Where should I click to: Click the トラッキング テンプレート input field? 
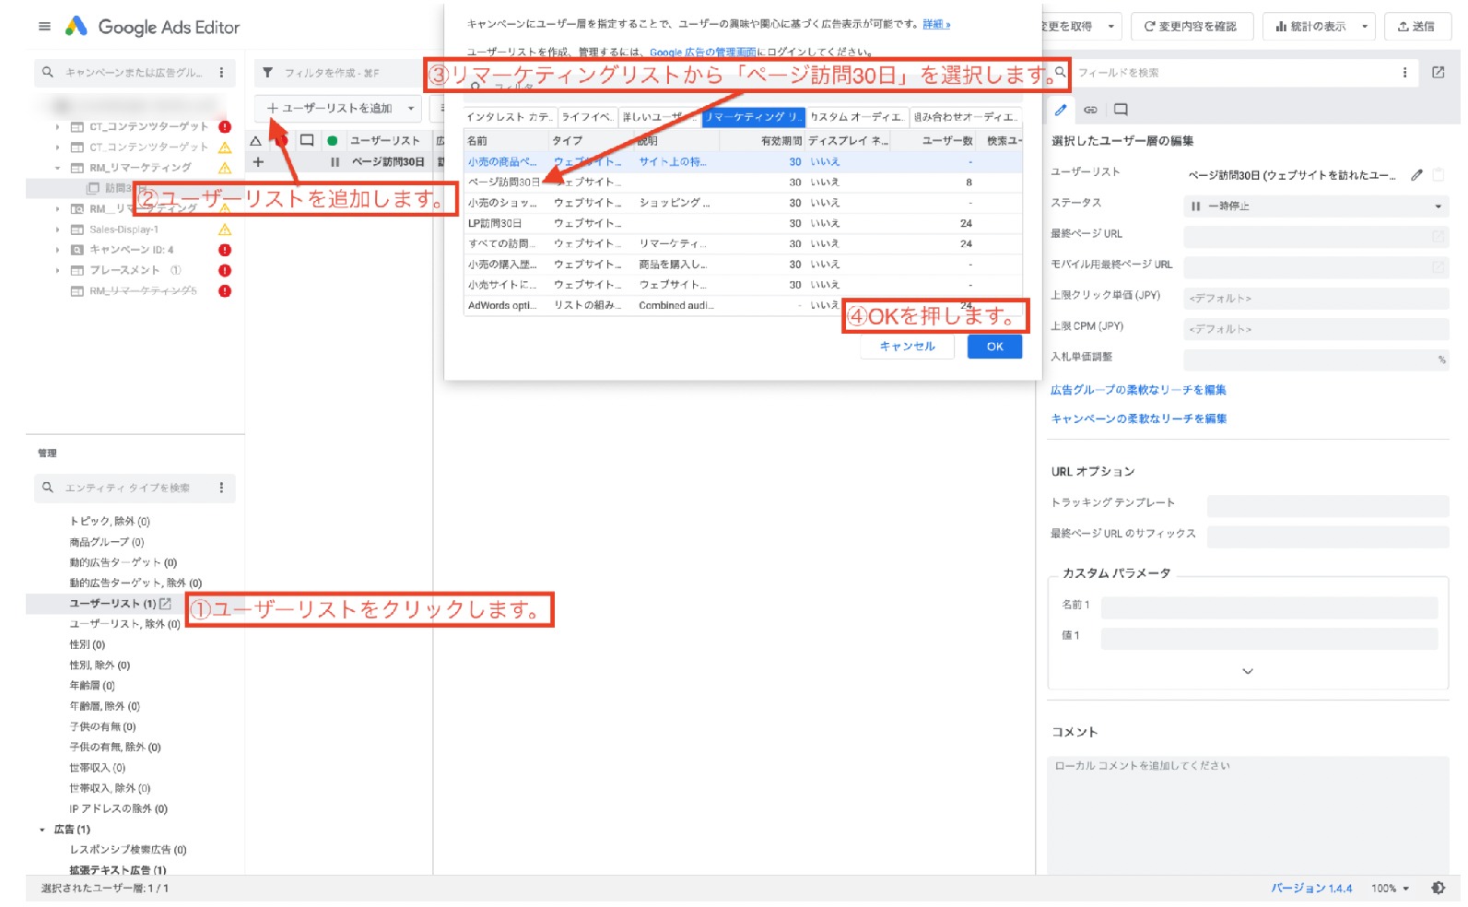click(1328, 505)
